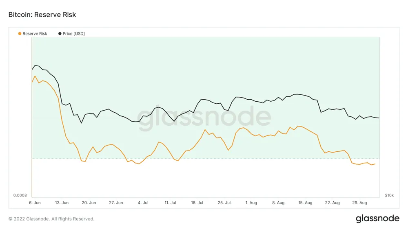The width and height of the screenshot is (408, 229).
Task: Click the glassnode logo at bottom right
Action: tap(377, 218)
